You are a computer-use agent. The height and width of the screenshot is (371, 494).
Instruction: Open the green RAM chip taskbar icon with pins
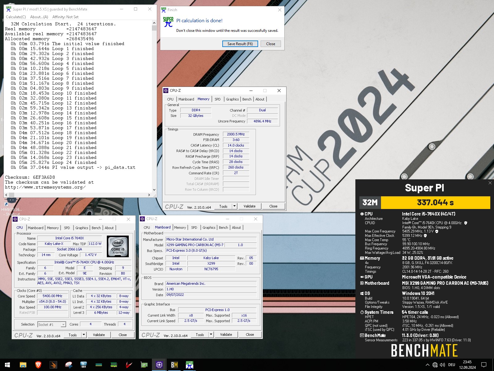point(114,365)
